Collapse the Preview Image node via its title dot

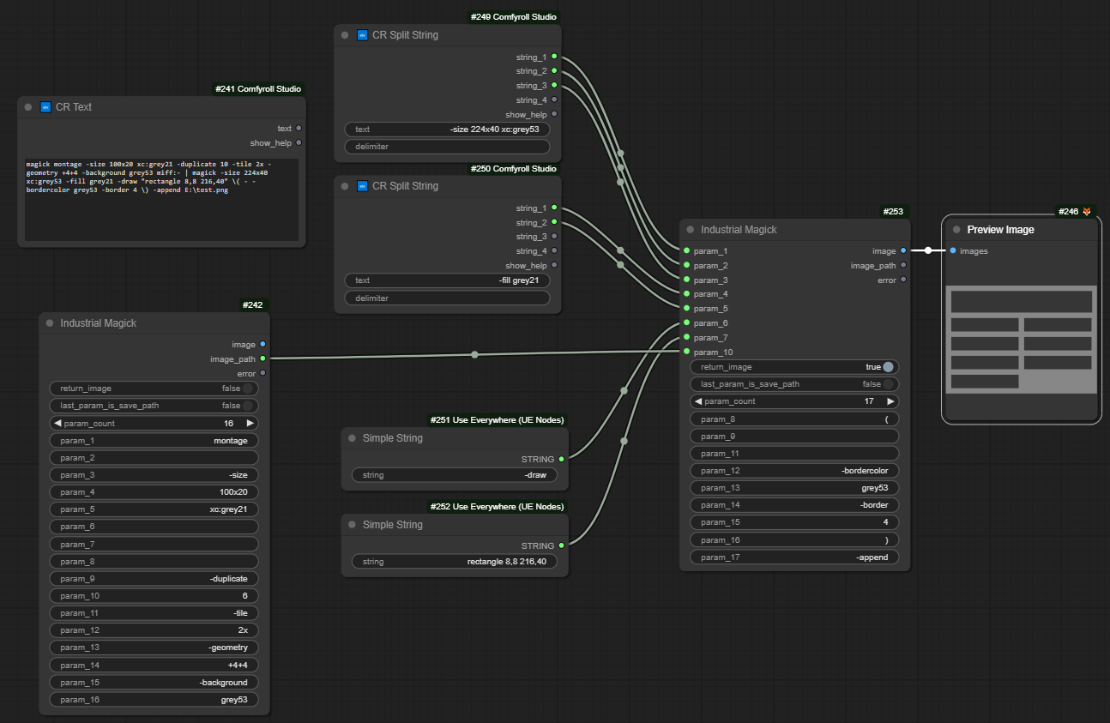pyautogui.click(x=956, y=230)
